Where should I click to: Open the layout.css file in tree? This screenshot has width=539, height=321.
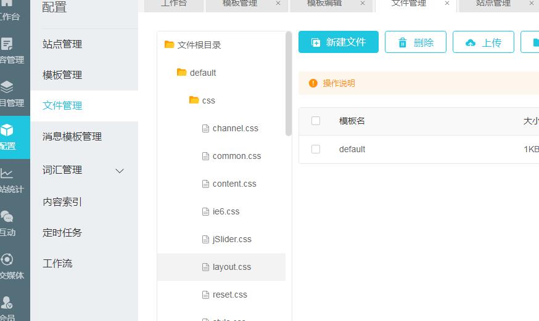231,267
